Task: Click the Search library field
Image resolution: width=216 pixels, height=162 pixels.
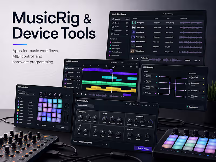Action: (183, 14)
